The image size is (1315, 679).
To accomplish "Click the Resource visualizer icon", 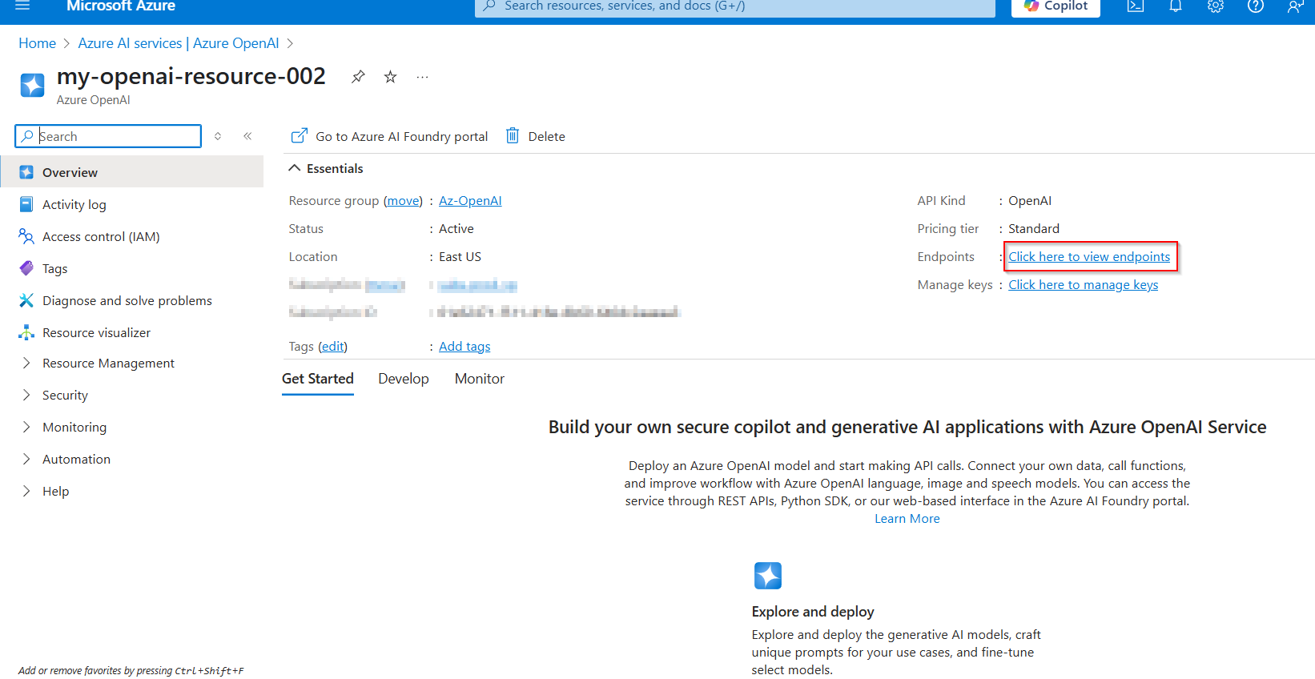I will pos(26,332).
